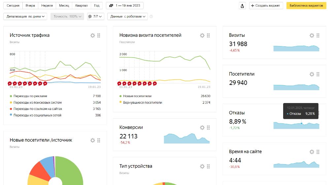Click drag handle of Новизна визита посетителей widget
The height and width of the screenshot is (185, 330).
[208, 36]
